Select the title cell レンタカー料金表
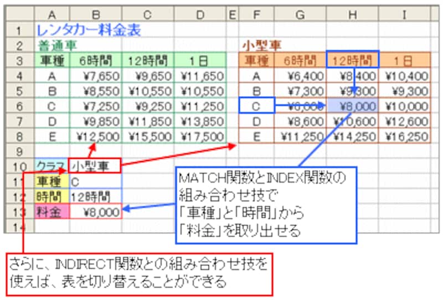This screenshot has width=443, height=300. tap(89, 30)
